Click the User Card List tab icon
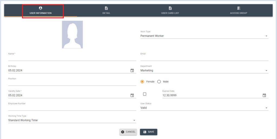 coord(170,8)
